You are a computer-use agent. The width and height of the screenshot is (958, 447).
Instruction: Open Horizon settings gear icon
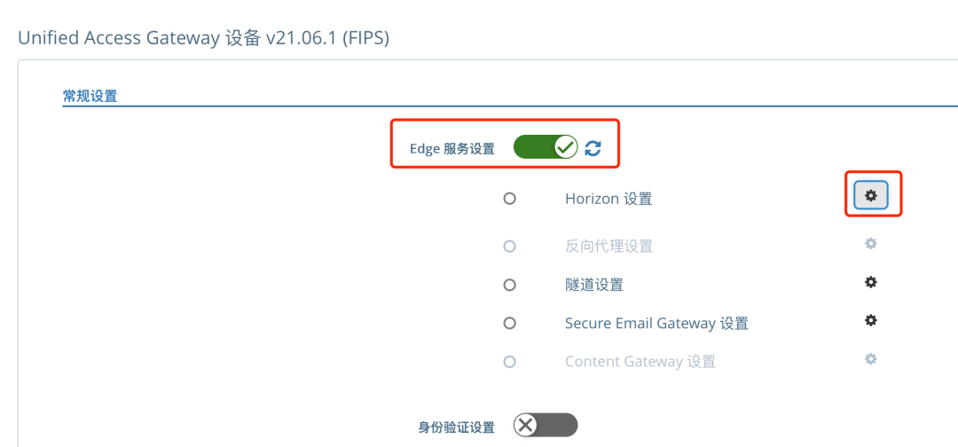(x=871, y=195)
